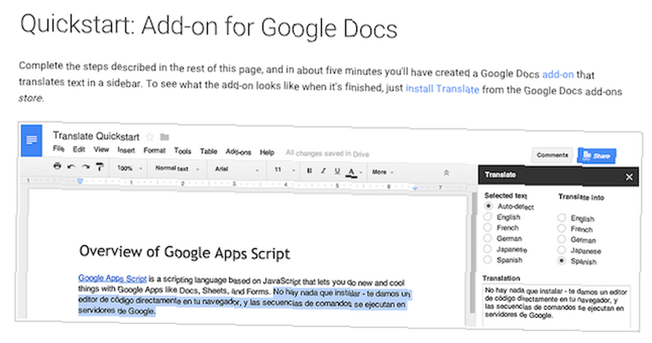Open the Help menu

267,152
